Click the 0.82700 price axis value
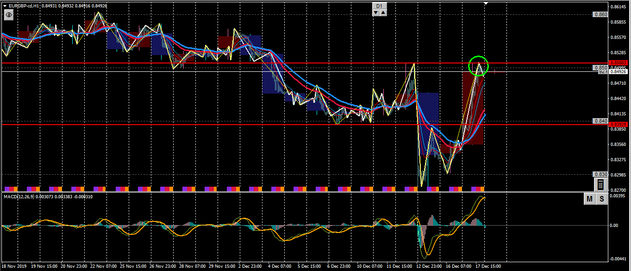Viewport: 631px width, 271px height. 618,190
